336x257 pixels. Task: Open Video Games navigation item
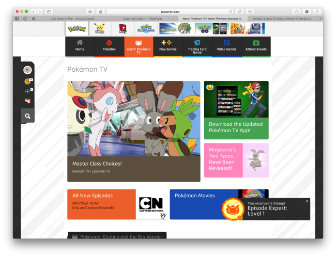pyautogui.click(x=227, y=46)
